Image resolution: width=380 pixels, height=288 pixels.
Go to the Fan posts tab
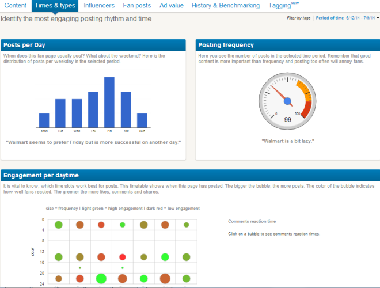(137, 6)
